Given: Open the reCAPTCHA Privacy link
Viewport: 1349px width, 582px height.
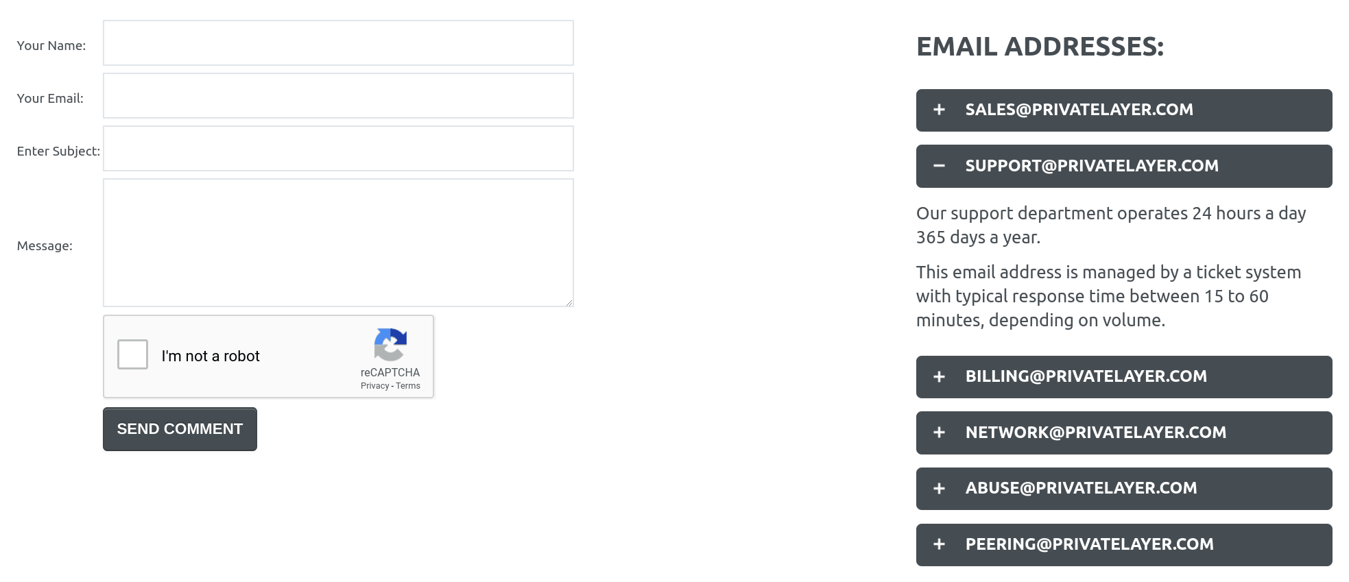Looking at the screenshot, I should click(x=374, y=386).
